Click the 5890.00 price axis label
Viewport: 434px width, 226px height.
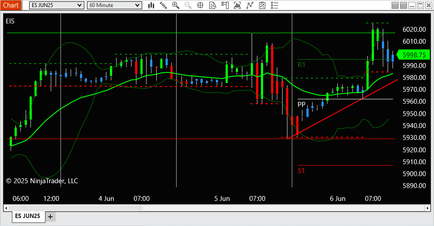(414, 185)
